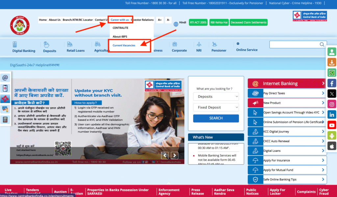Click the orange download sidebar icon

click(332, 62)
